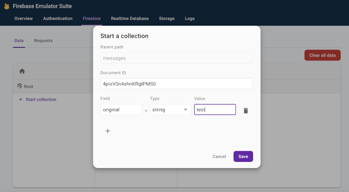Save the new collection document

click(x=243, y=156)
